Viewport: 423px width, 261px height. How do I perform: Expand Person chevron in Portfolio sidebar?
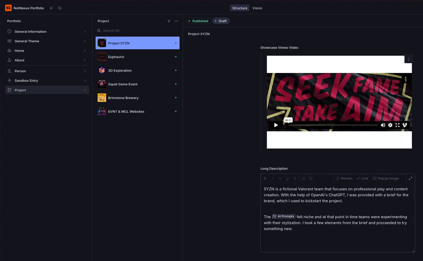(85, 71)
